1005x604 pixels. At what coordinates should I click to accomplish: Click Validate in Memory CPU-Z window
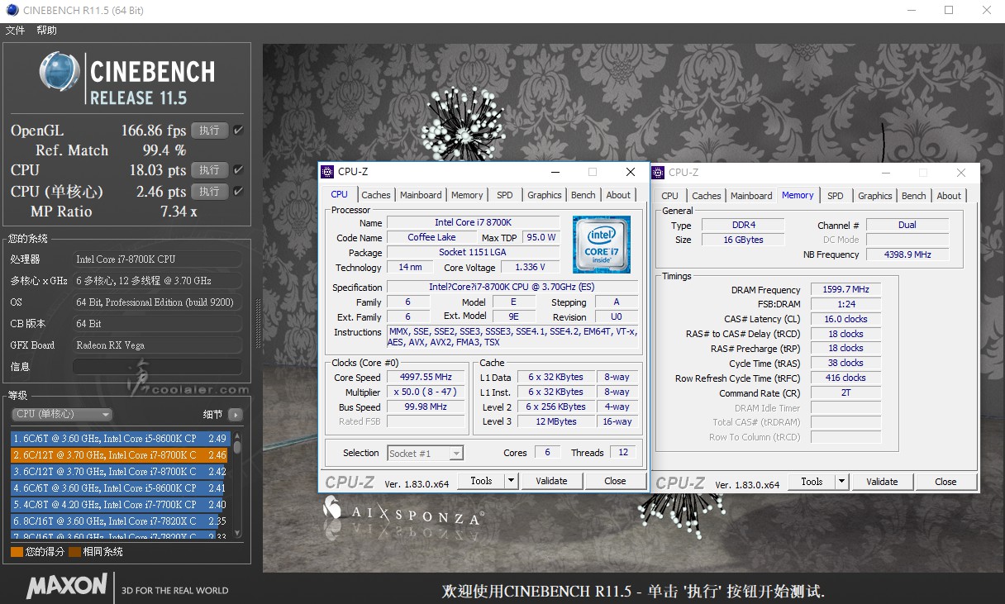click(x=882, y=482)
